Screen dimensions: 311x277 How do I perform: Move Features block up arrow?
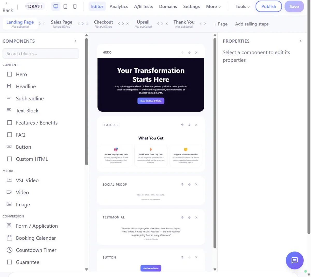tap(182, 125)
